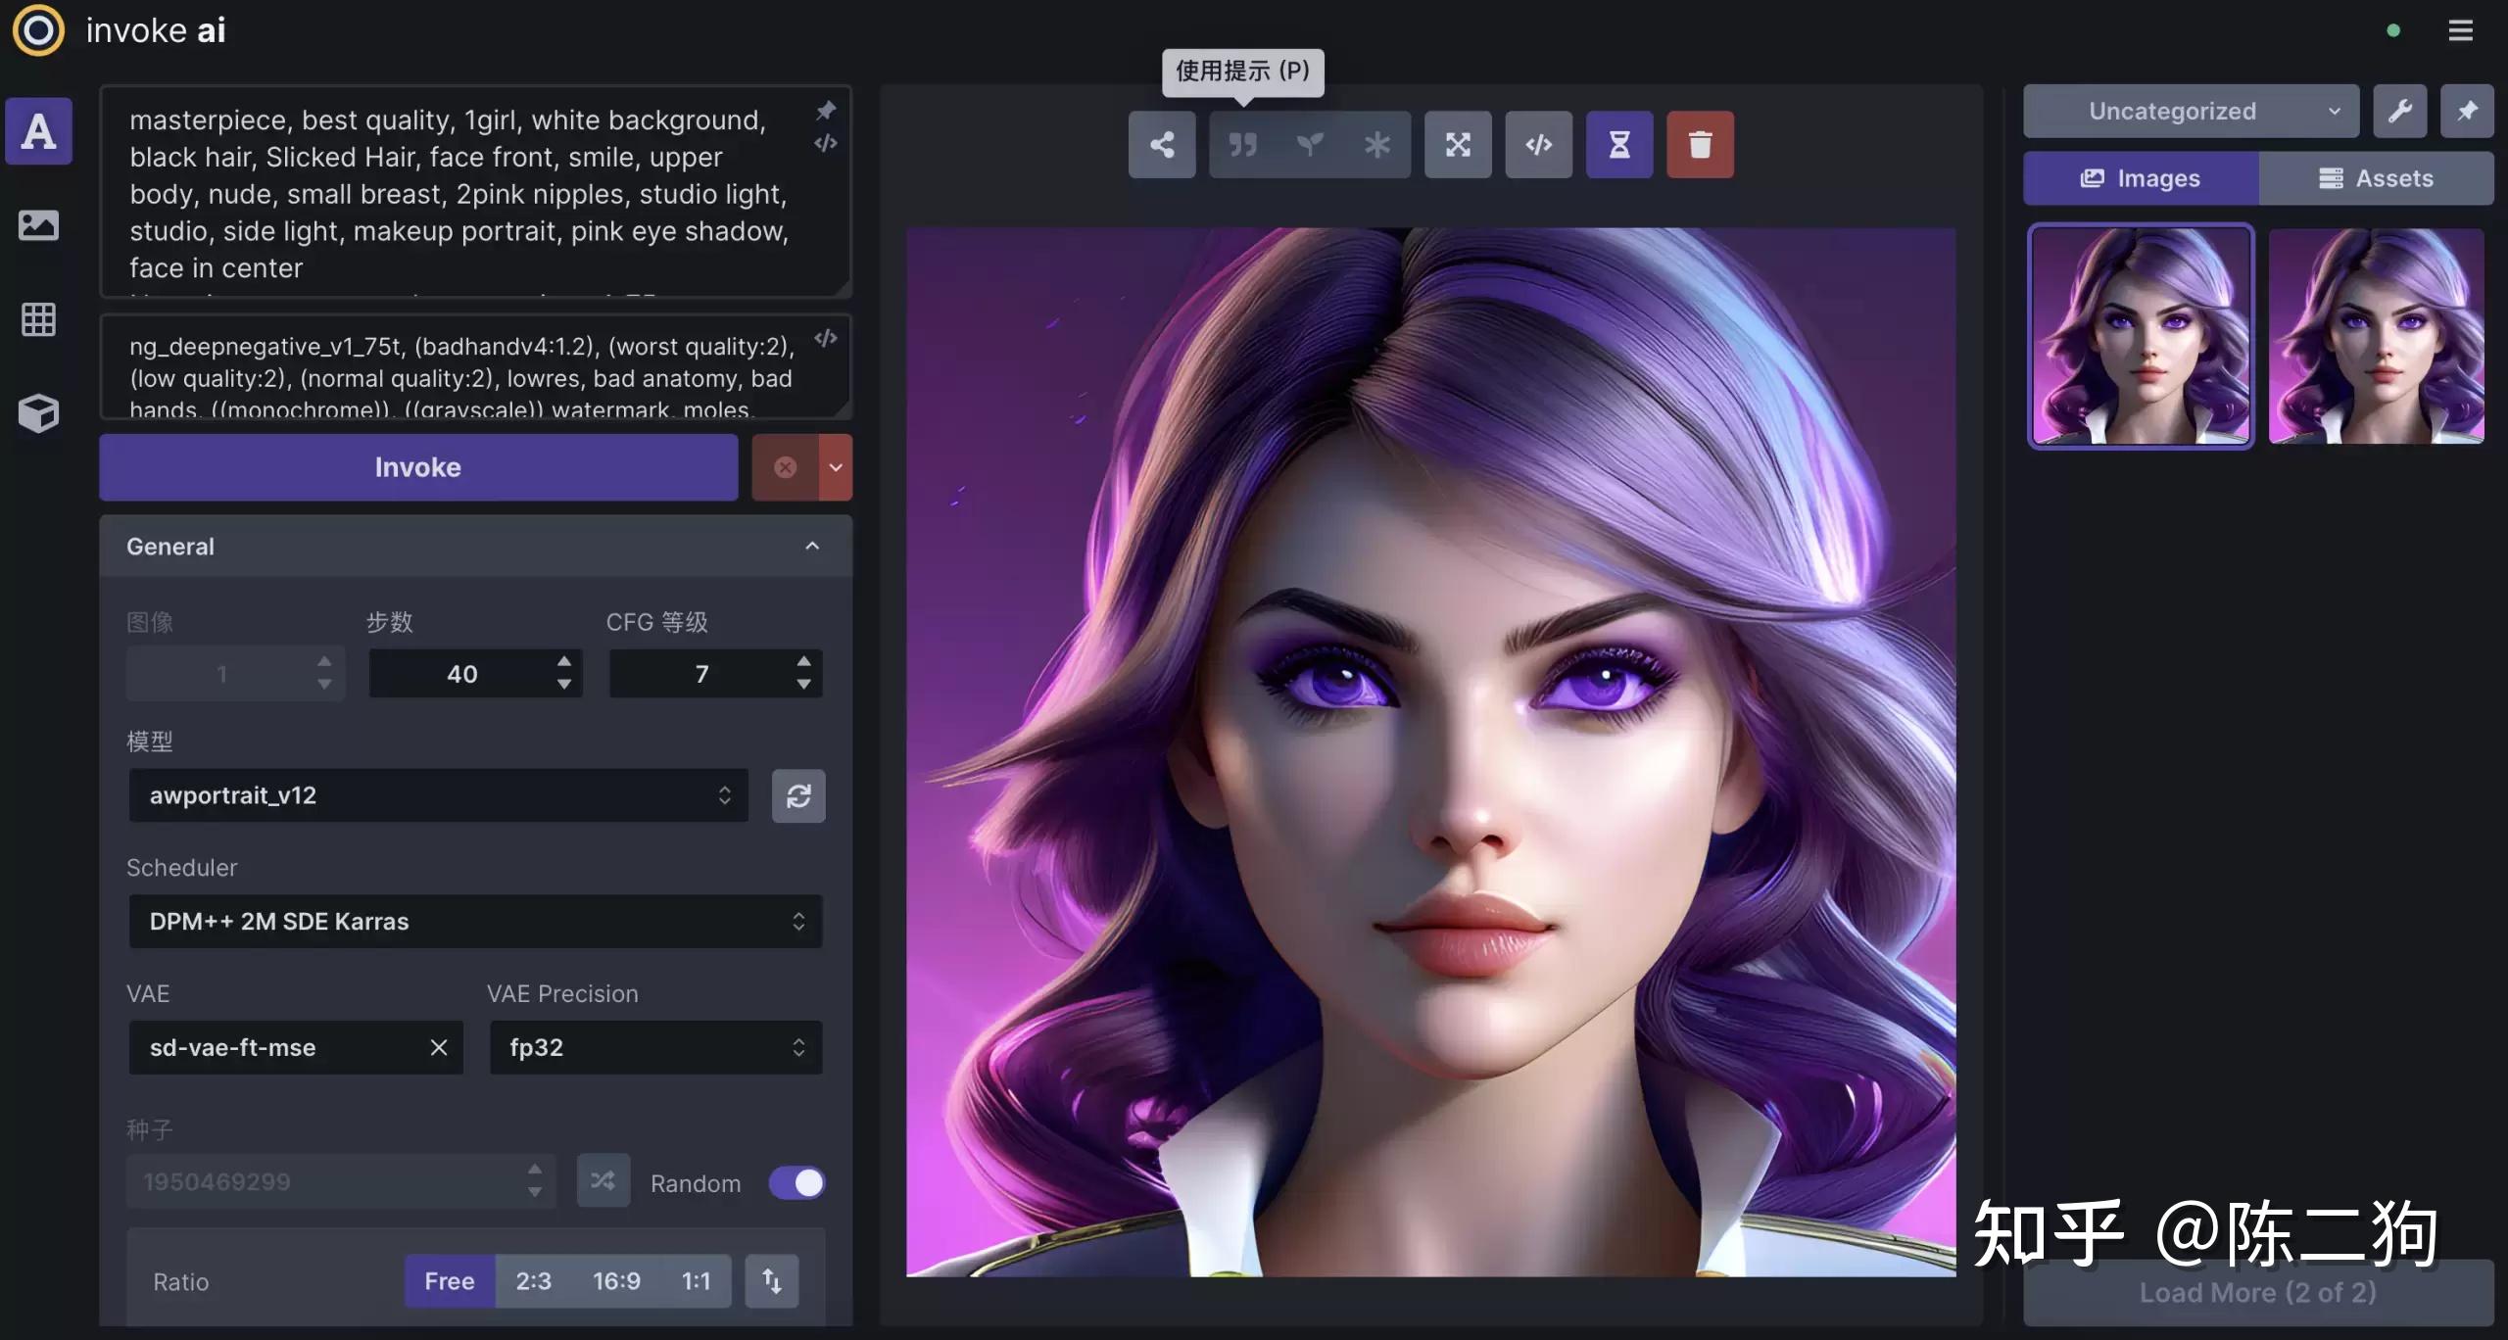The image size is (2508, 1340).
Task: Click the share image icon
Action: 1162,145
